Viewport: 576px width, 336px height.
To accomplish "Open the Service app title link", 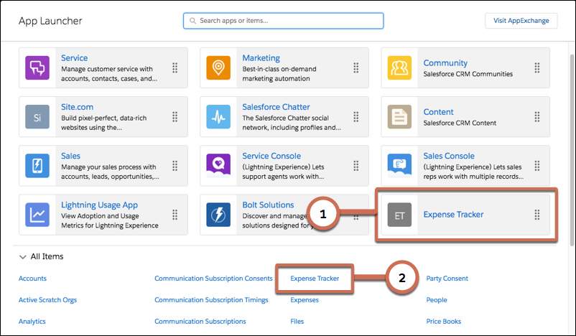I will click(x=74, y=58).
